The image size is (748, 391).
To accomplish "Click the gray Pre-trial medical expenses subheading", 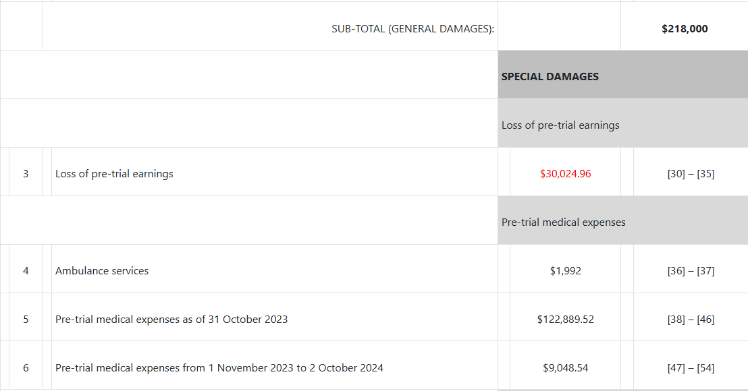I will [563, 222].
